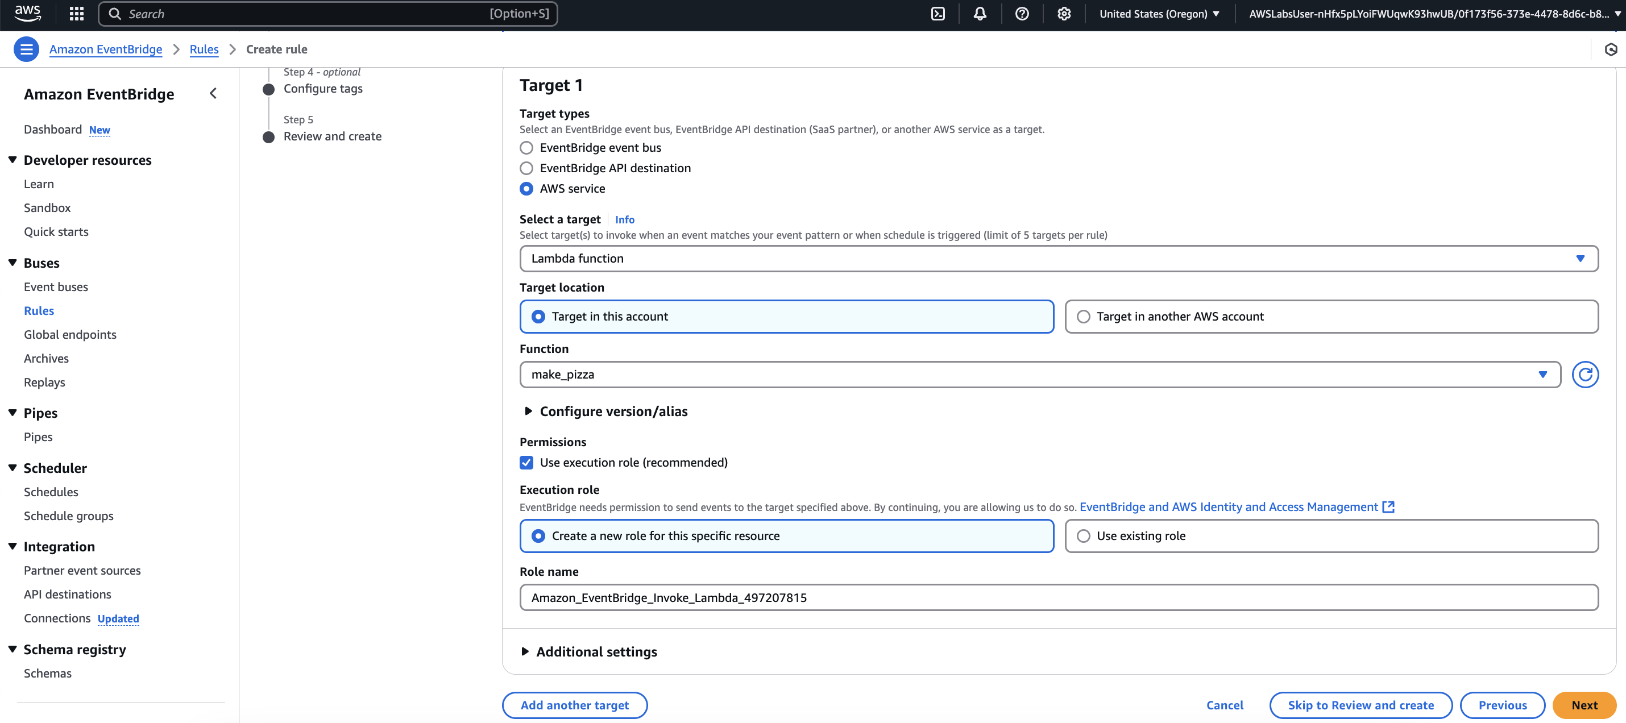Viewport: 1626px width, 723px height.
Task: Open EventBridge and AWS Identity and Access Management link
Action: pyautogui.click(x=1229, y=506)
